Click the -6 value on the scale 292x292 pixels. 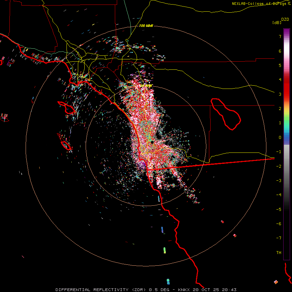279,224
